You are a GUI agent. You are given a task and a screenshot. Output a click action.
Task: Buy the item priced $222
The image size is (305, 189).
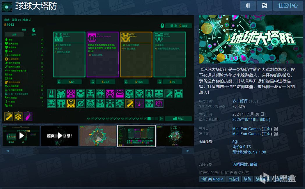coord(105,82)
